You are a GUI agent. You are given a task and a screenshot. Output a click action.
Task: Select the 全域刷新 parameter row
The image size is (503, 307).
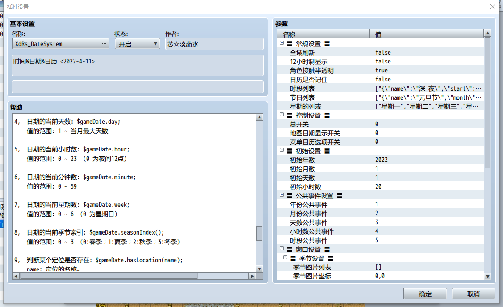[381, 53]
